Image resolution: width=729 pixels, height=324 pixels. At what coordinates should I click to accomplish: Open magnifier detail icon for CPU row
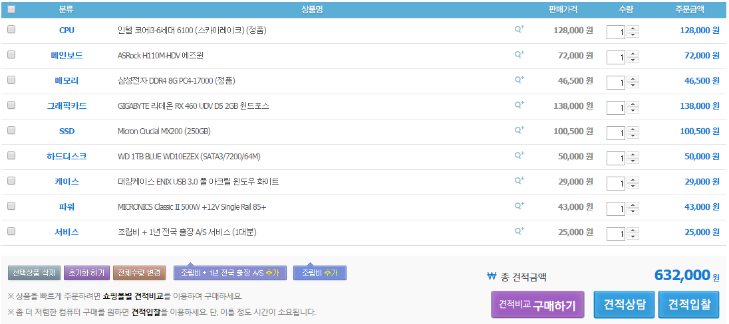[519, 29]
